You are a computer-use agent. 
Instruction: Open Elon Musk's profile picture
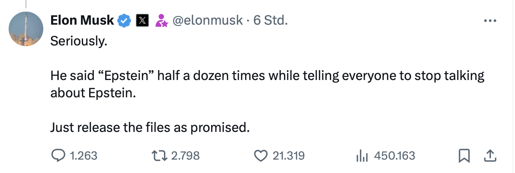tap(26, 29)
